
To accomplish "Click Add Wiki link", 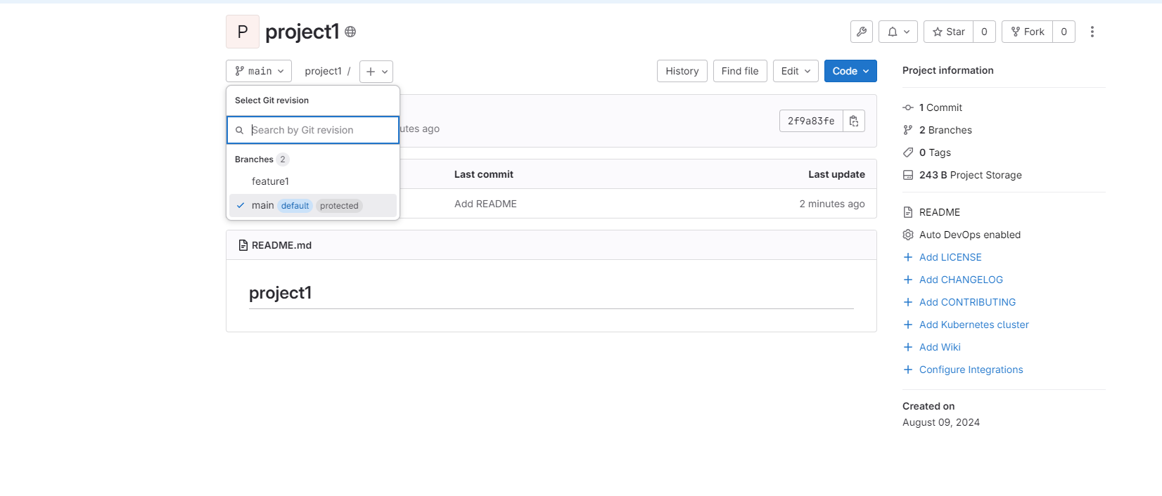I will tap(940, 347).
